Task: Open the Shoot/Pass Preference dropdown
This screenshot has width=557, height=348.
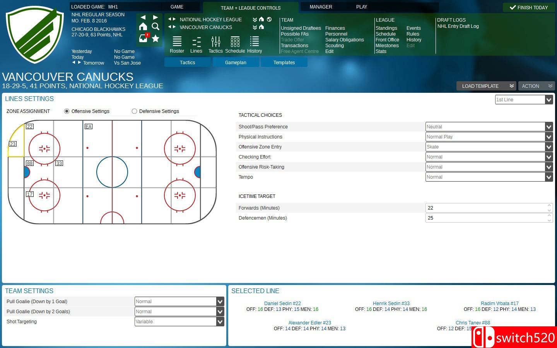Action: [548, 127]
